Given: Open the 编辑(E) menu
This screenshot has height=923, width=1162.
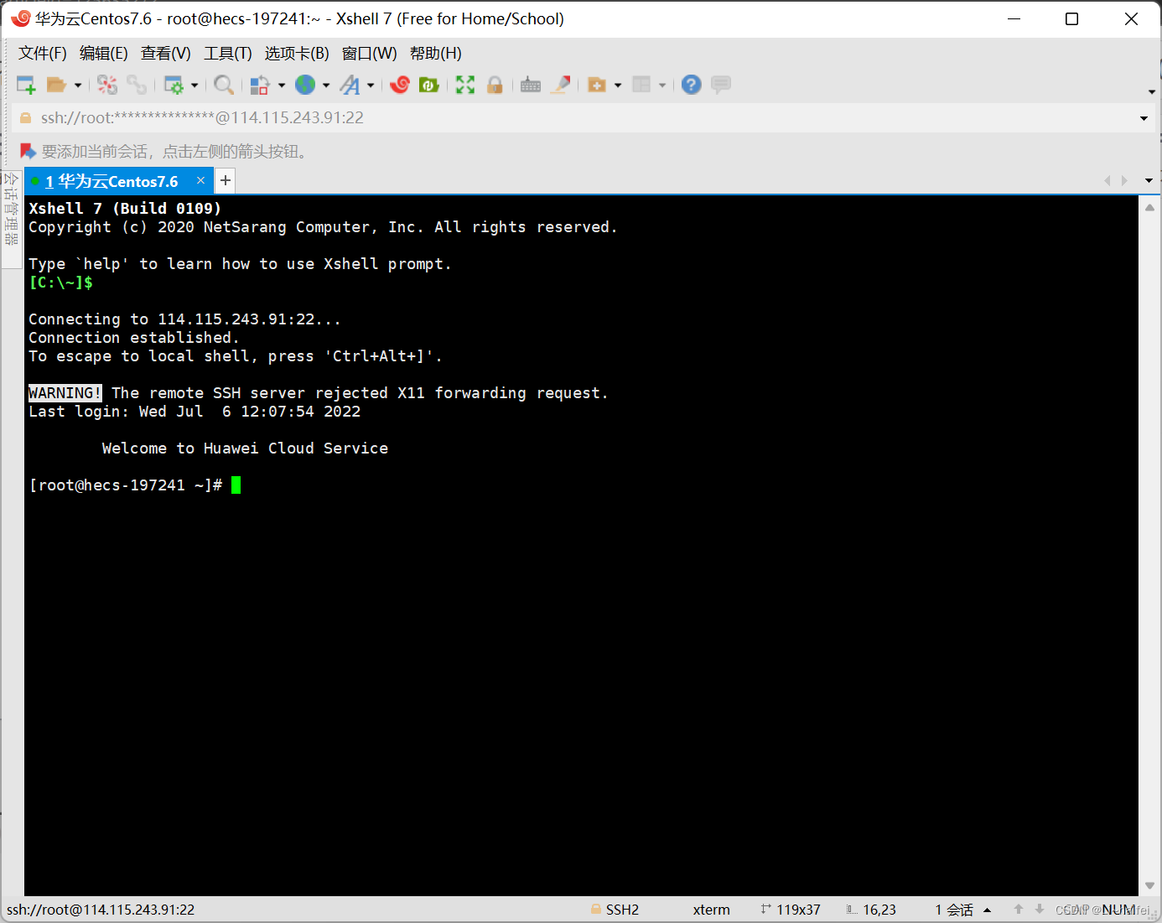Looking at the screenshot, I should tap(104, 54).
